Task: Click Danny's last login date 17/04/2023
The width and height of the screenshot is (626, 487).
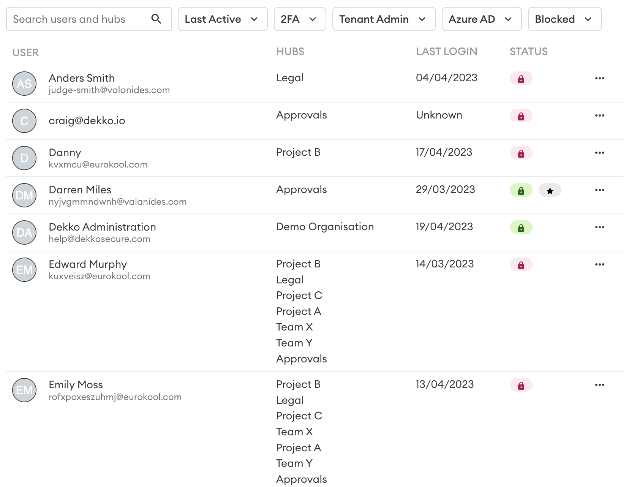Action: [444, 152]
